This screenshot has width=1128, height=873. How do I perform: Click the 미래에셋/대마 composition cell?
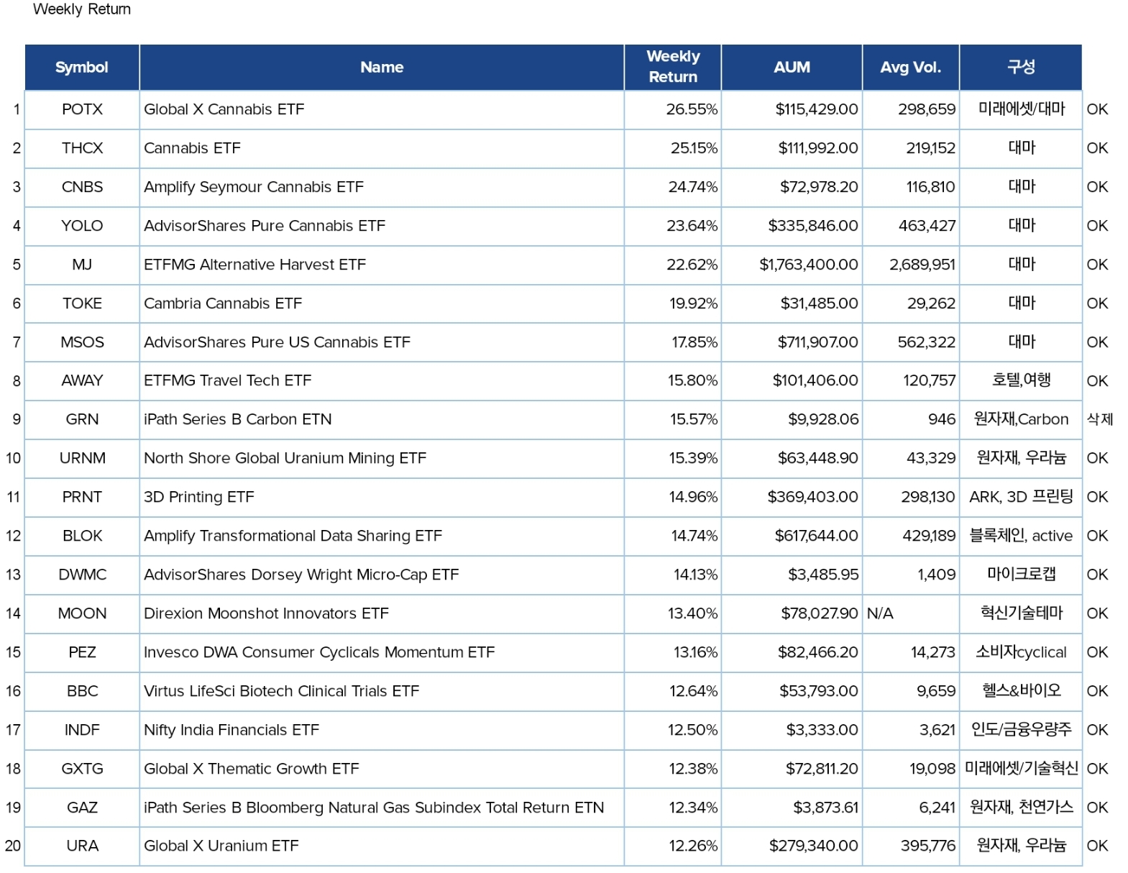(x=1022, y=109)
